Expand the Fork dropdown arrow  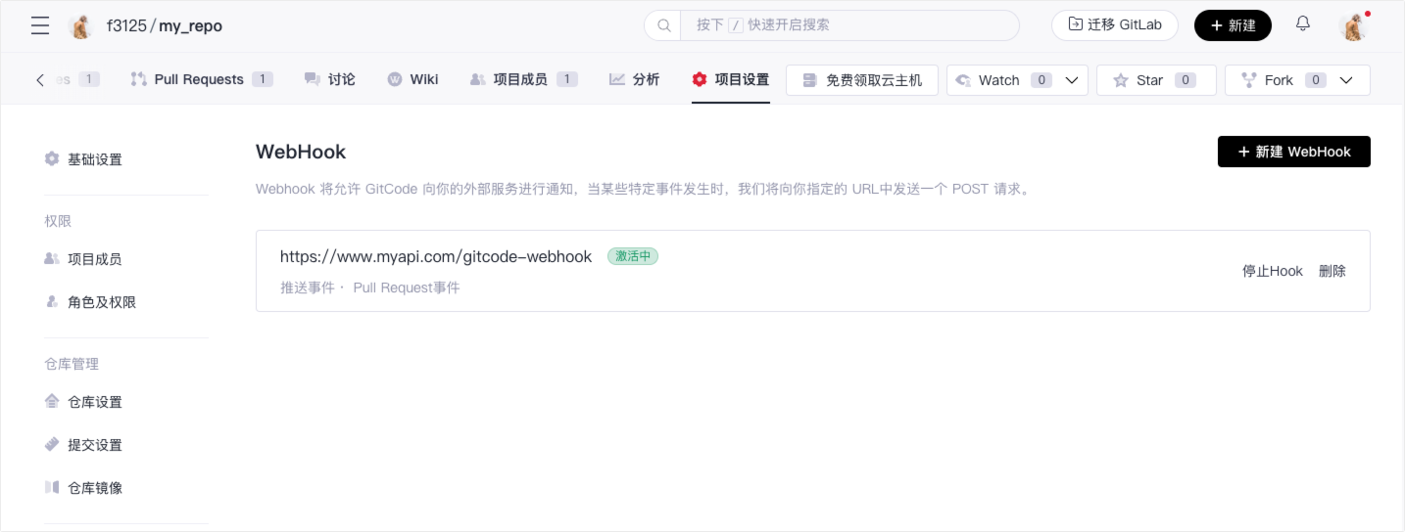pos(1346,80)
